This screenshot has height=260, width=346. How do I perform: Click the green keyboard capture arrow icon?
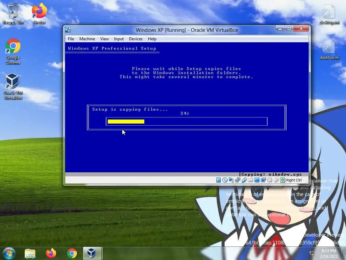coord(282,180)
